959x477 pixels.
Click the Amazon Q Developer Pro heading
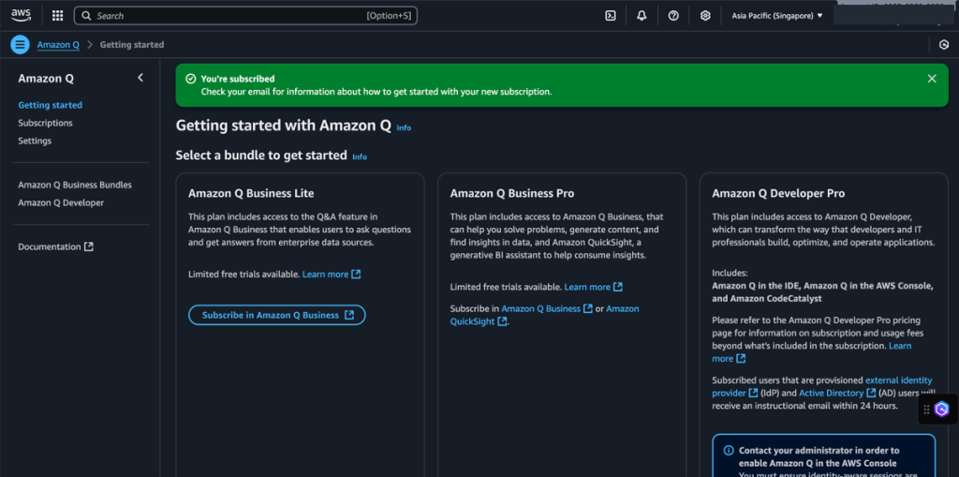pos(778,193)
